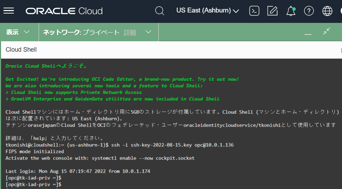Launch the Code Editor pencil icon
The height and width of the screenshot is (189, 342).
(x=272, y=11)
